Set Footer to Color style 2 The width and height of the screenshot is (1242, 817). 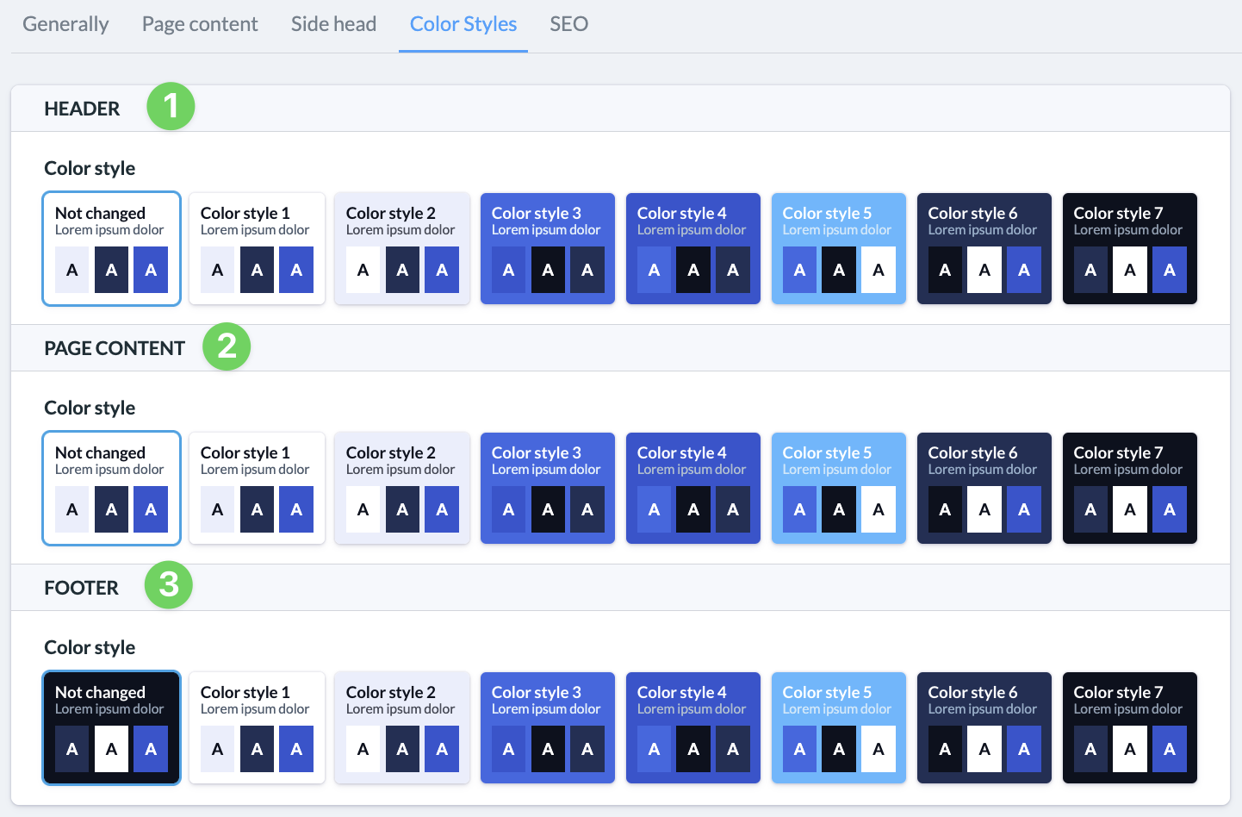402,727
